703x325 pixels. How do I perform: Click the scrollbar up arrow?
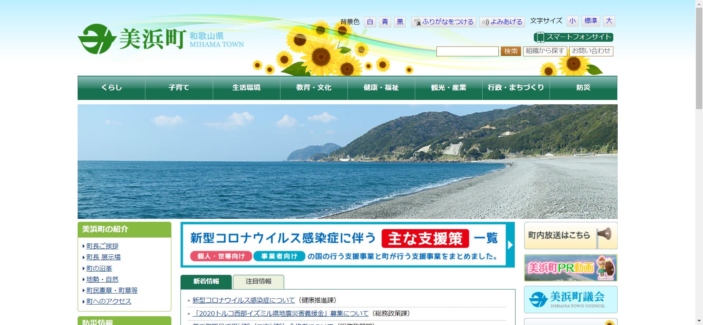click(699, 3)
